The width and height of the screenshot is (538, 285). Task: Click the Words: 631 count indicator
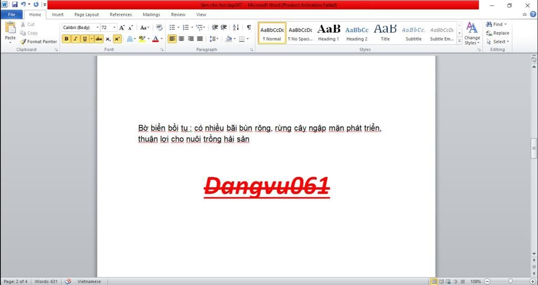[x=46, y=281]
